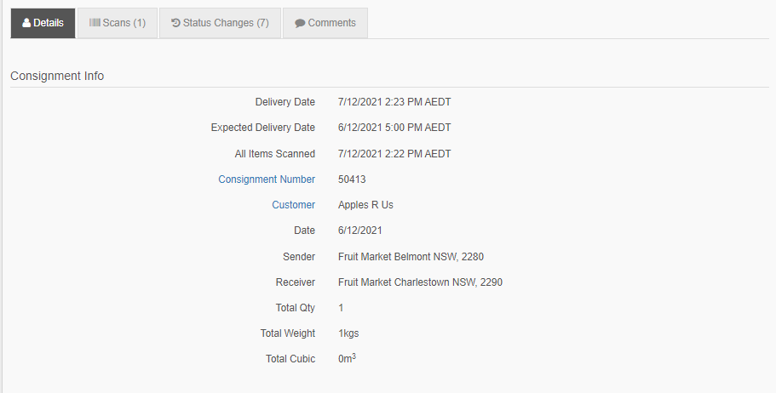Click the Total Weight value 1kgs
This screenshot has height=393, width=776.
pyautogui.click(x=348, y=333)
